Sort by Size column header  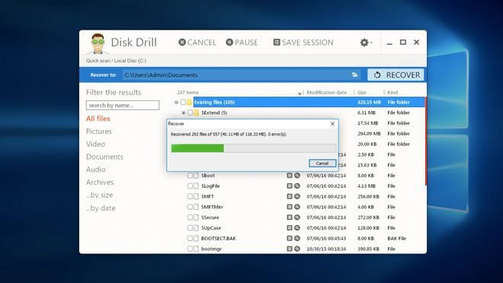[362, 93]
